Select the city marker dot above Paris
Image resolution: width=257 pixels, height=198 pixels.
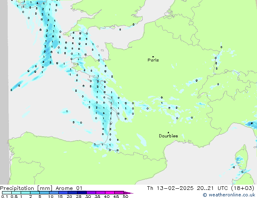click(x=153, y=57)
